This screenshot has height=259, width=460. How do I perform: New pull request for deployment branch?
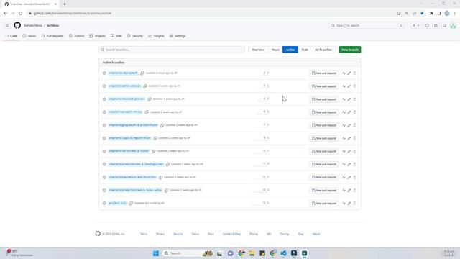324,73
